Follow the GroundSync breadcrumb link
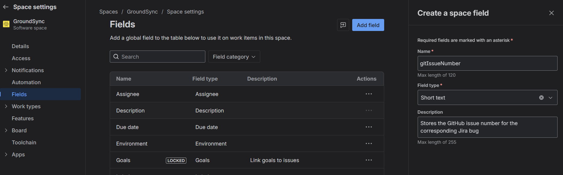 142,12
